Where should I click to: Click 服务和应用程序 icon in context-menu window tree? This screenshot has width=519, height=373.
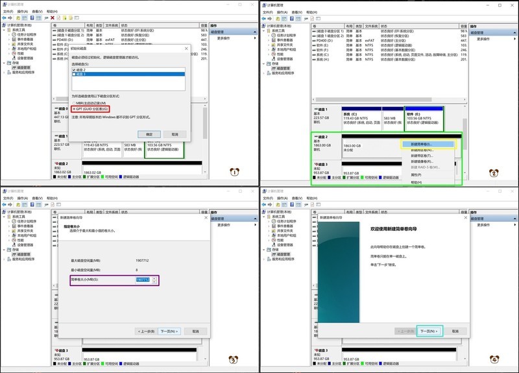pos(269,73)
